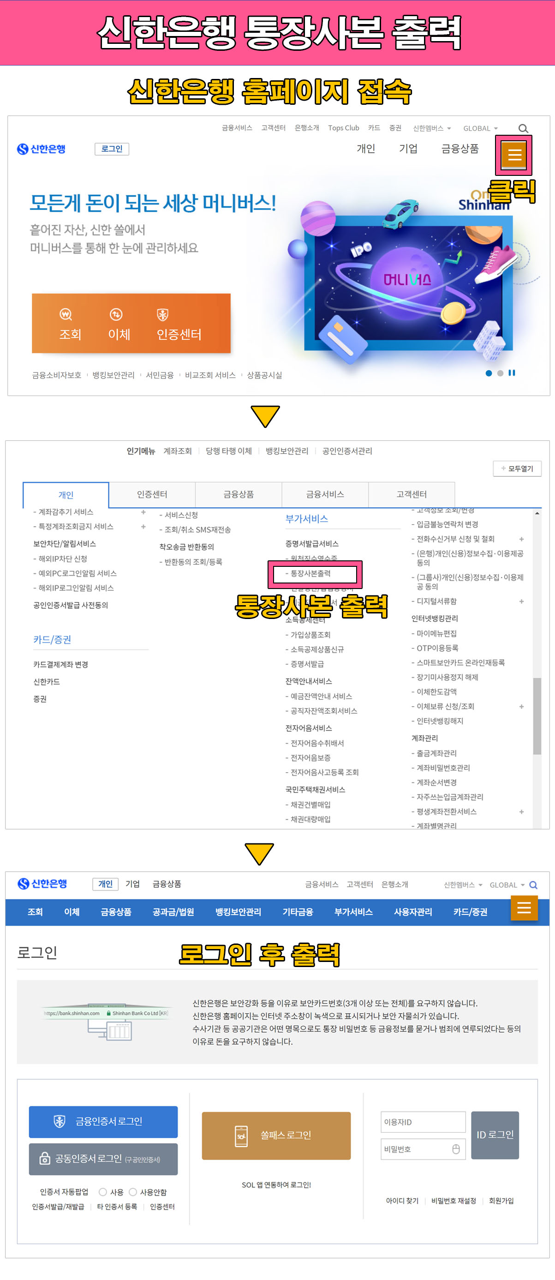Viewport: 555px width, 1280px height.
Task: Open the GLOBAL dropdown in top homepage
Action: point(481,128)
